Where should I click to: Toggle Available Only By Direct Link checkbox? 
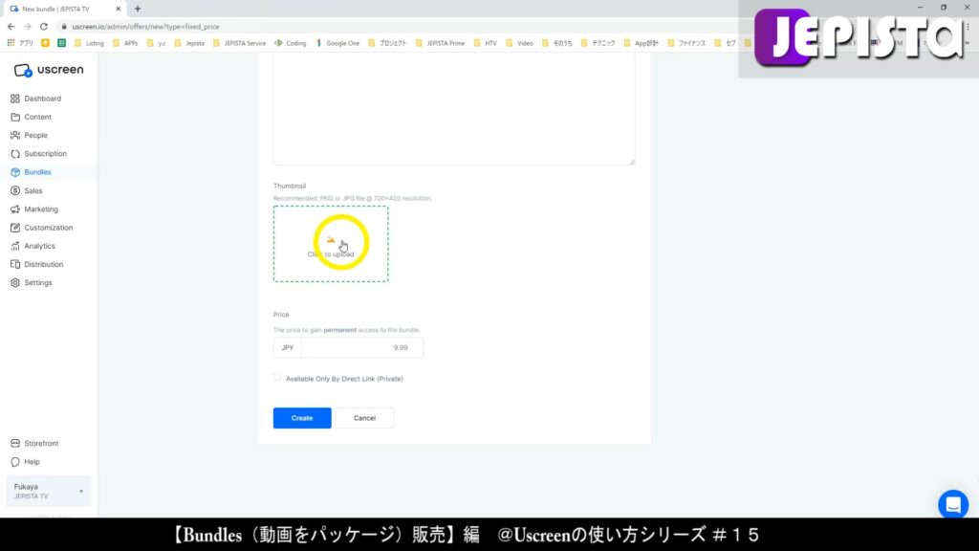tap(277, 377)
